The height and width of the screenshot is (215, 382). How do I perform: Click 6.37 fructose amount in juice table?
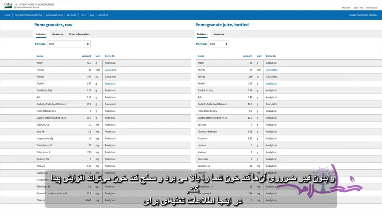(x=250, y=139)
